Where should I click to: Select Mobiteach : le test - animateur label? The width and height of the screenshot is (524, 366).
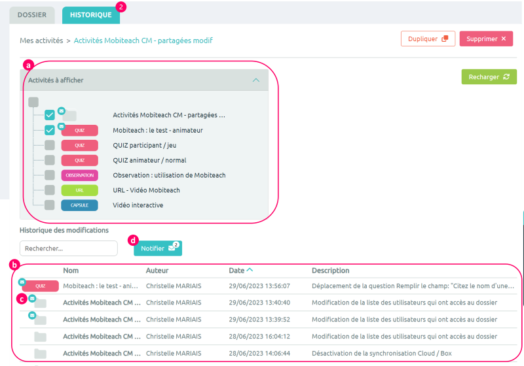coord(158,130)
